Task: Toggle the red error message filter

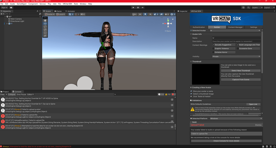Action: click(x=173, y=94)
